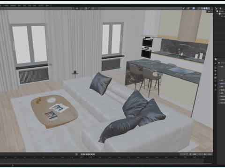Viewport: 225px width, 168px height.
Task: Play the animation forward
Action: (89, 154)
